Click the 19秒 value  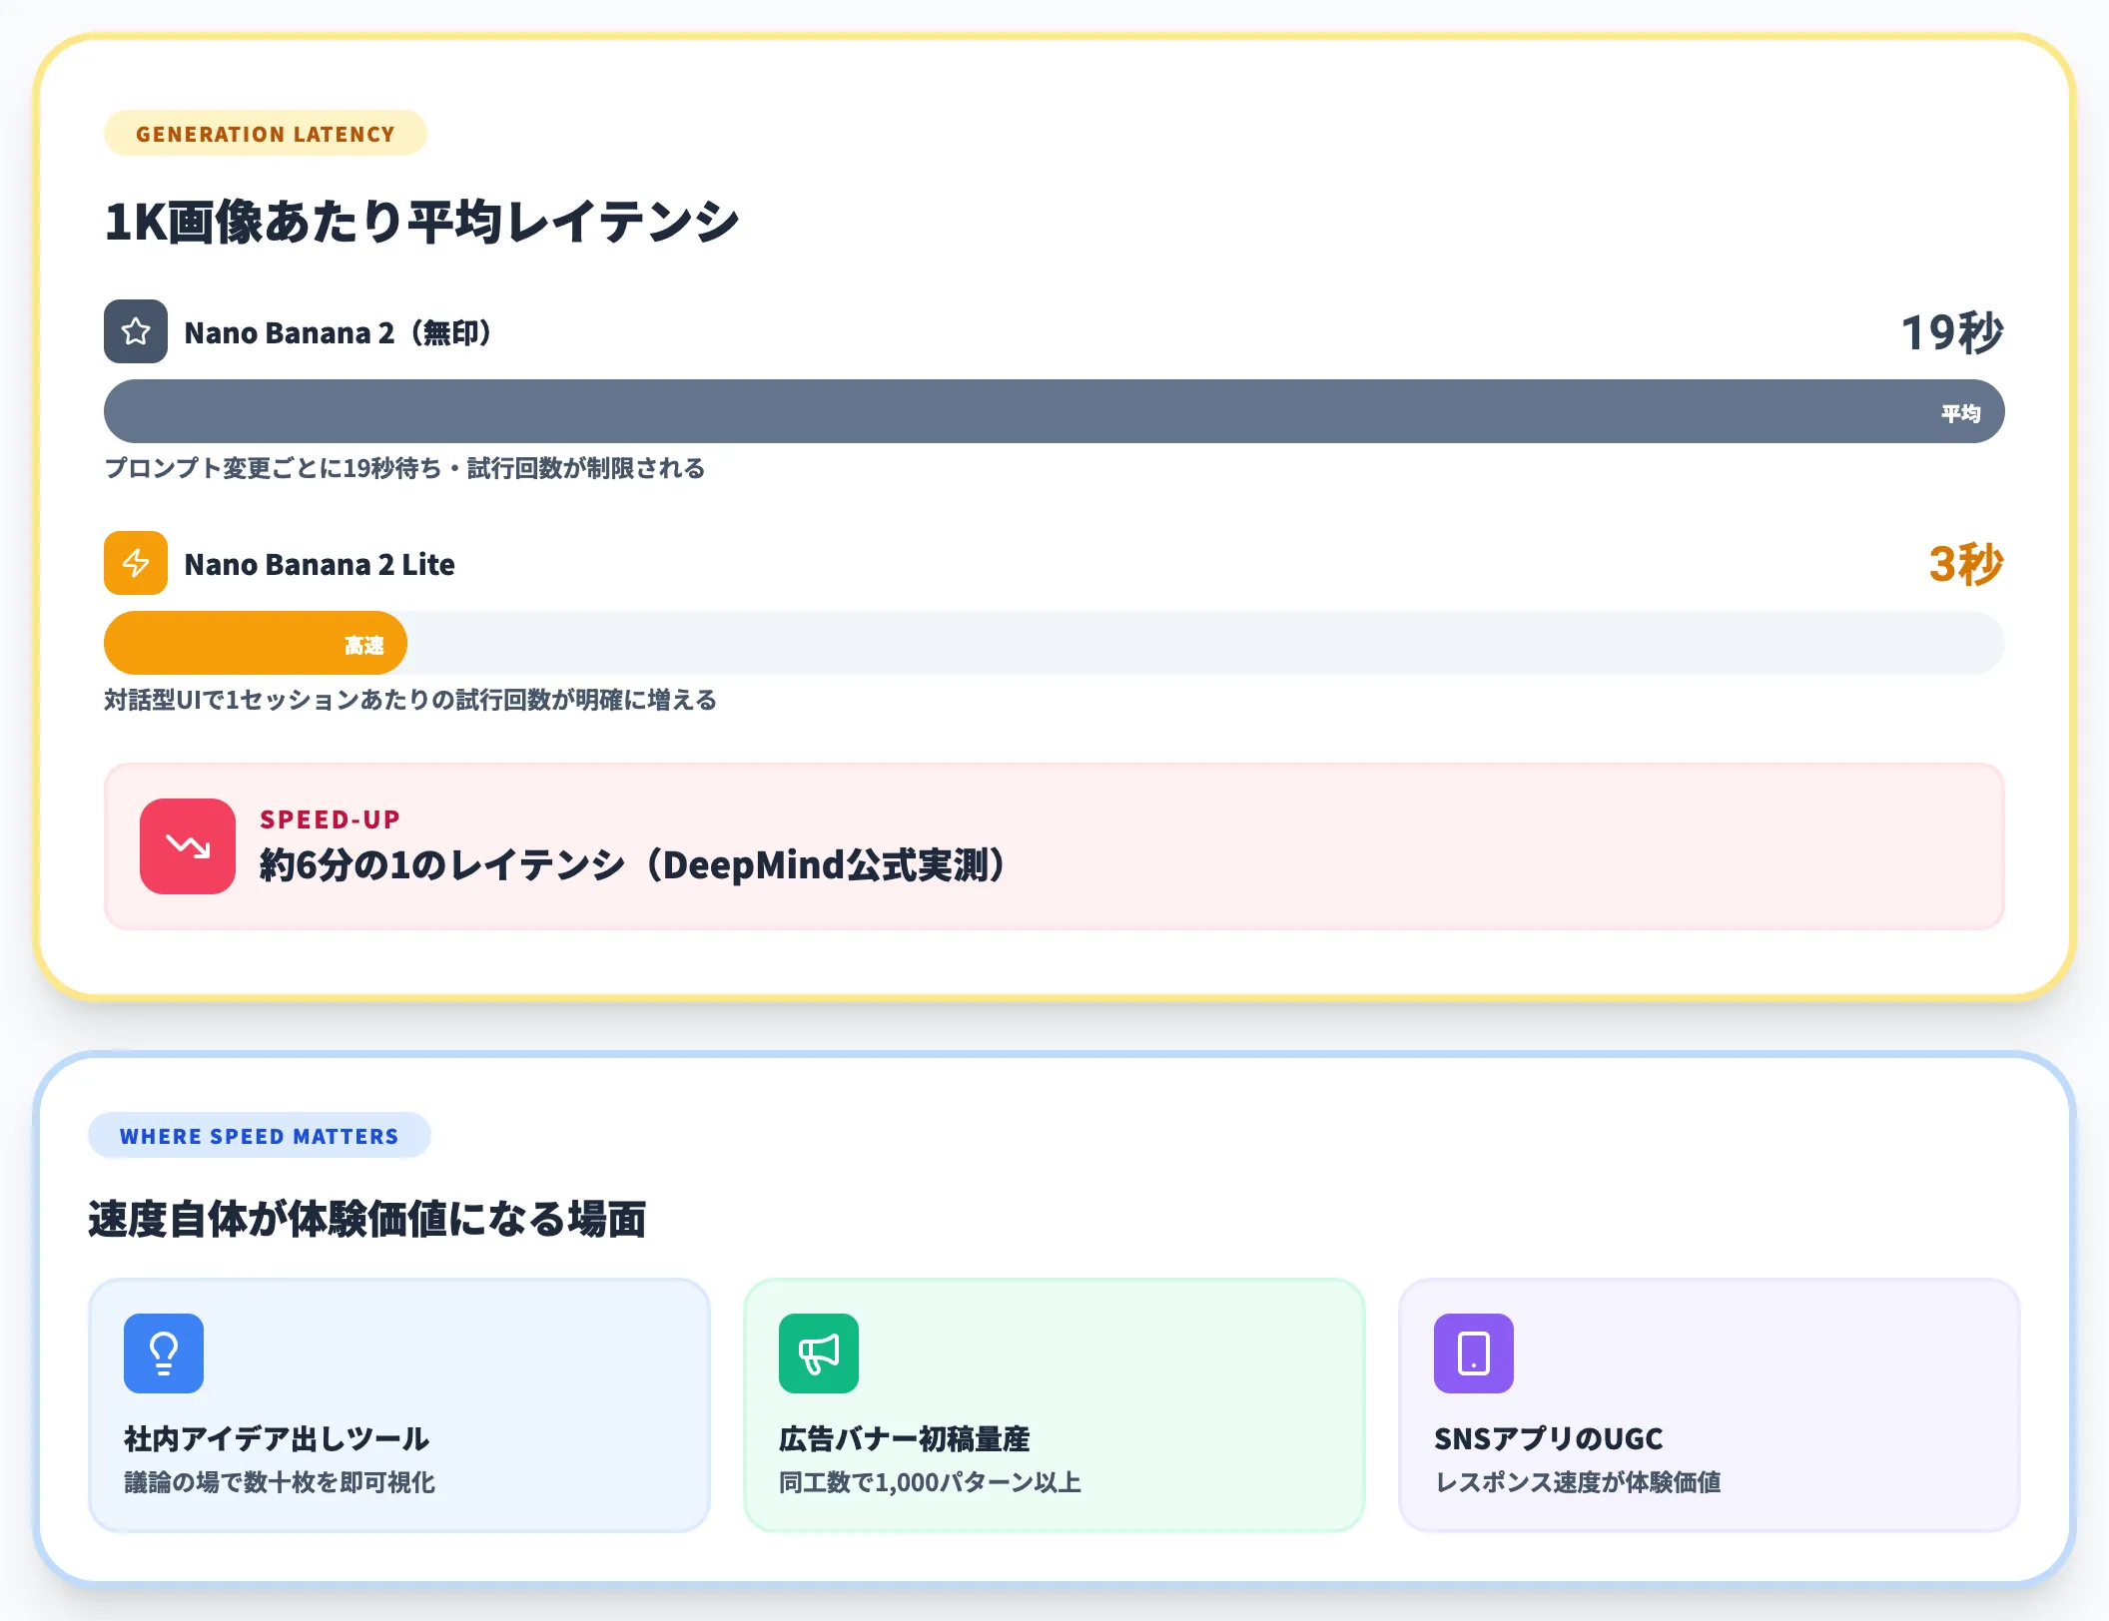(x=1952, y=332)
